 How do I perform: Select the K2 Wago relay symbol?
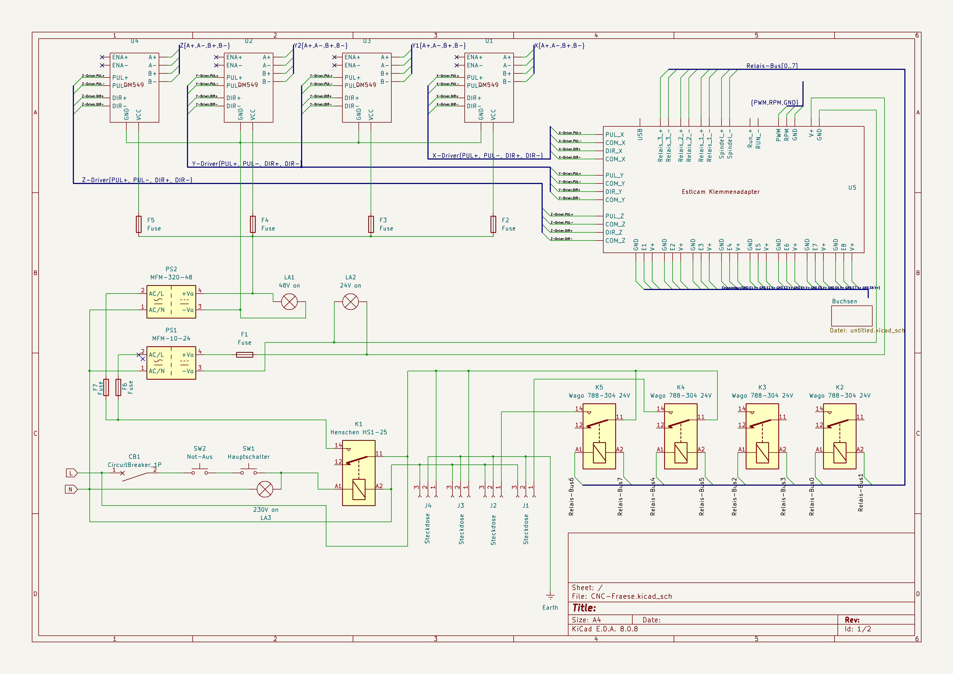point(839,436)
